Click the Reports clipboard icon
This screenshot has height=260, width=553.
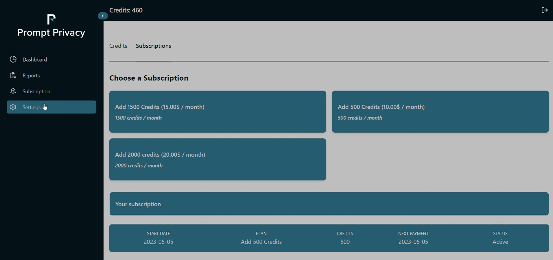tap(13, 75)
